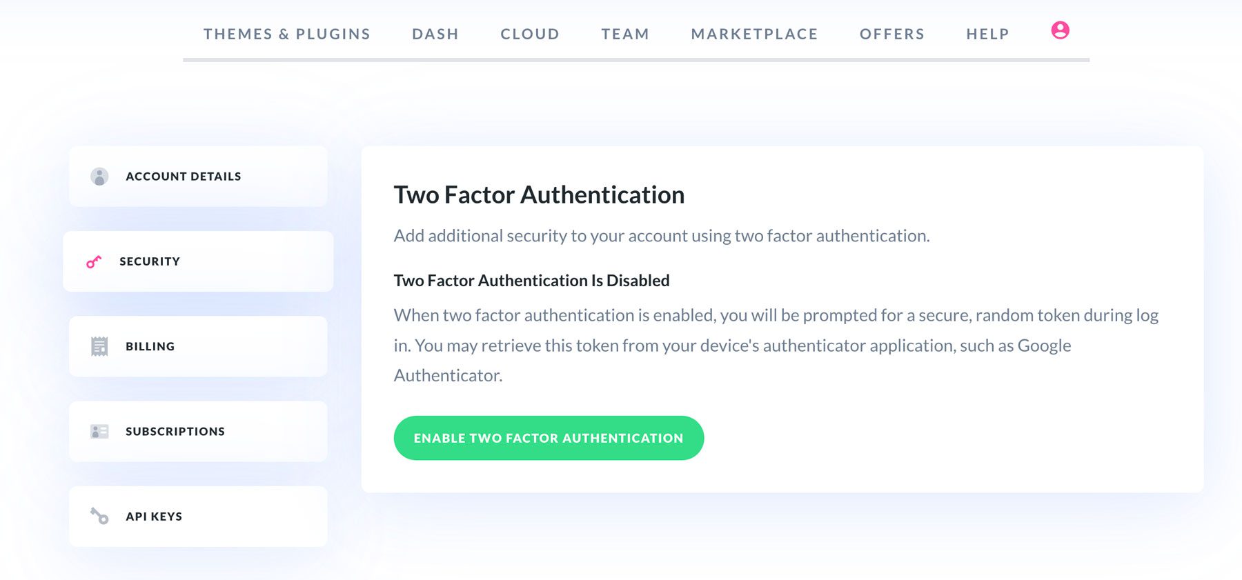Open the Help menu item
The height and width of the screenshot is (580, 1242).
pyautogui.click(x=987, y=33)
